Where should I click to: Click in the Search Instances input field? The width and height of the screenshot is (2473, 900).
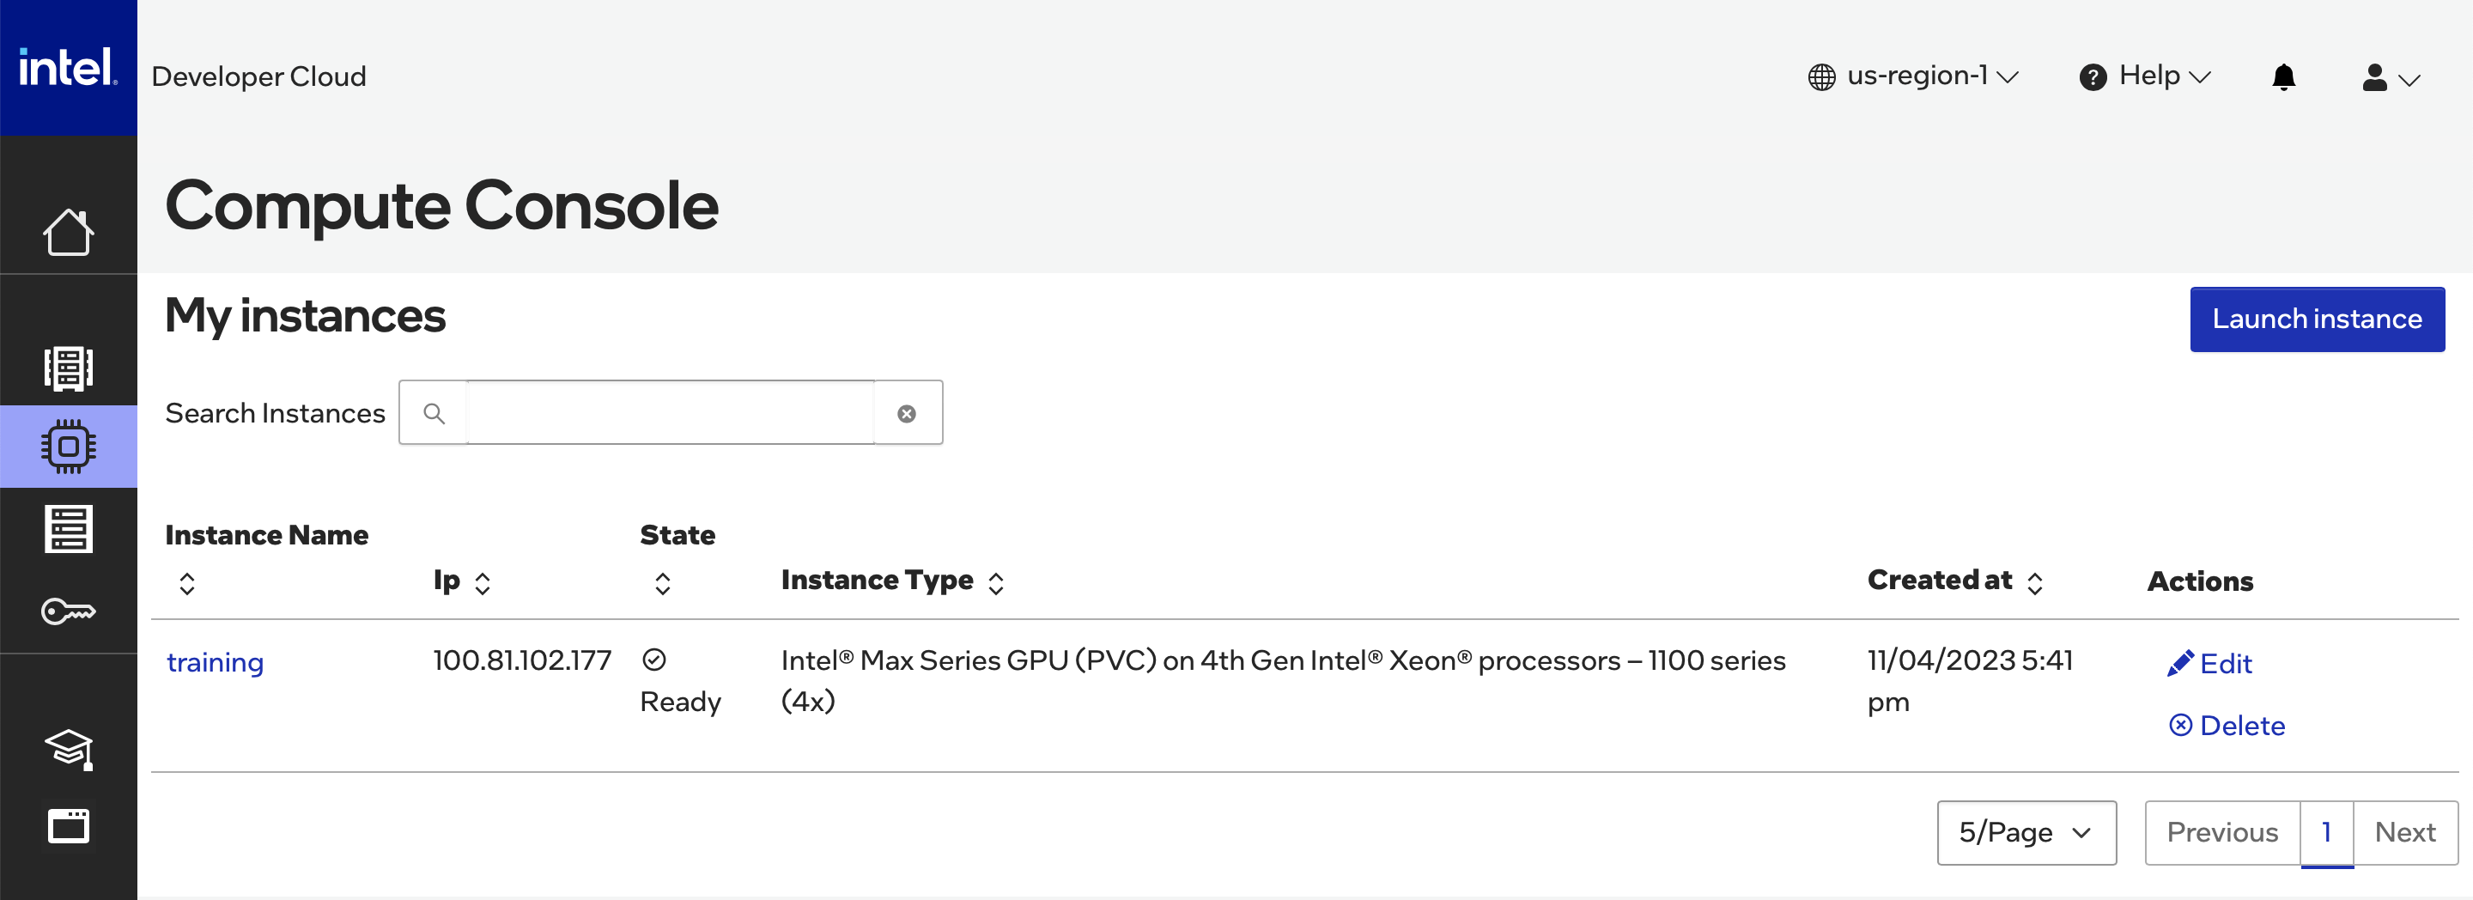point(669,413)
